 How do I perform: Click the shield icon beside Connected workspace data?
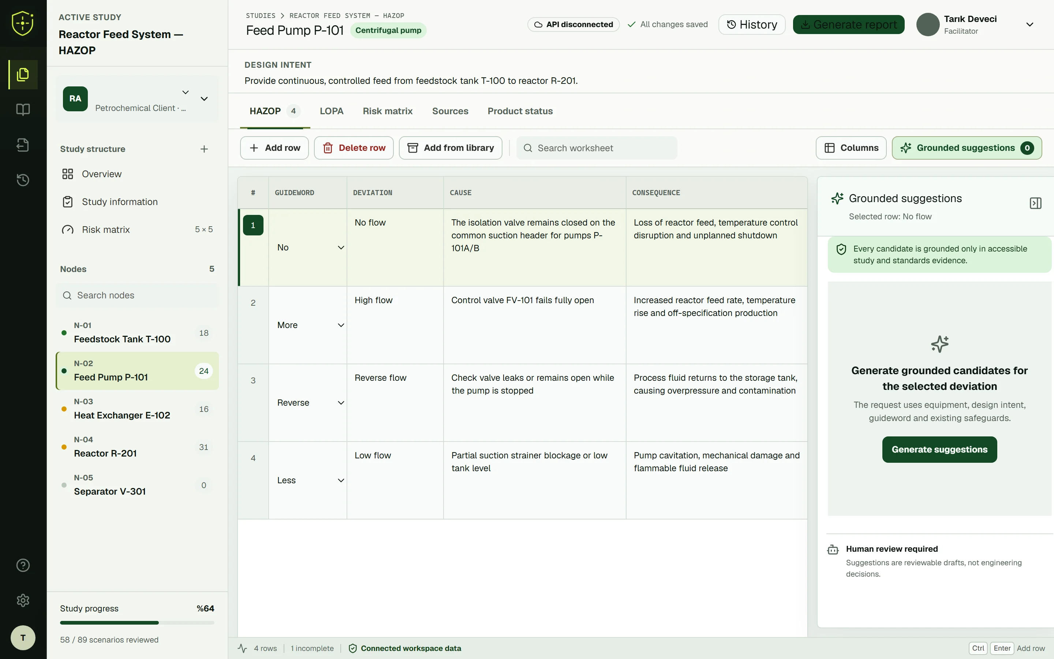(x=353, y=648)
